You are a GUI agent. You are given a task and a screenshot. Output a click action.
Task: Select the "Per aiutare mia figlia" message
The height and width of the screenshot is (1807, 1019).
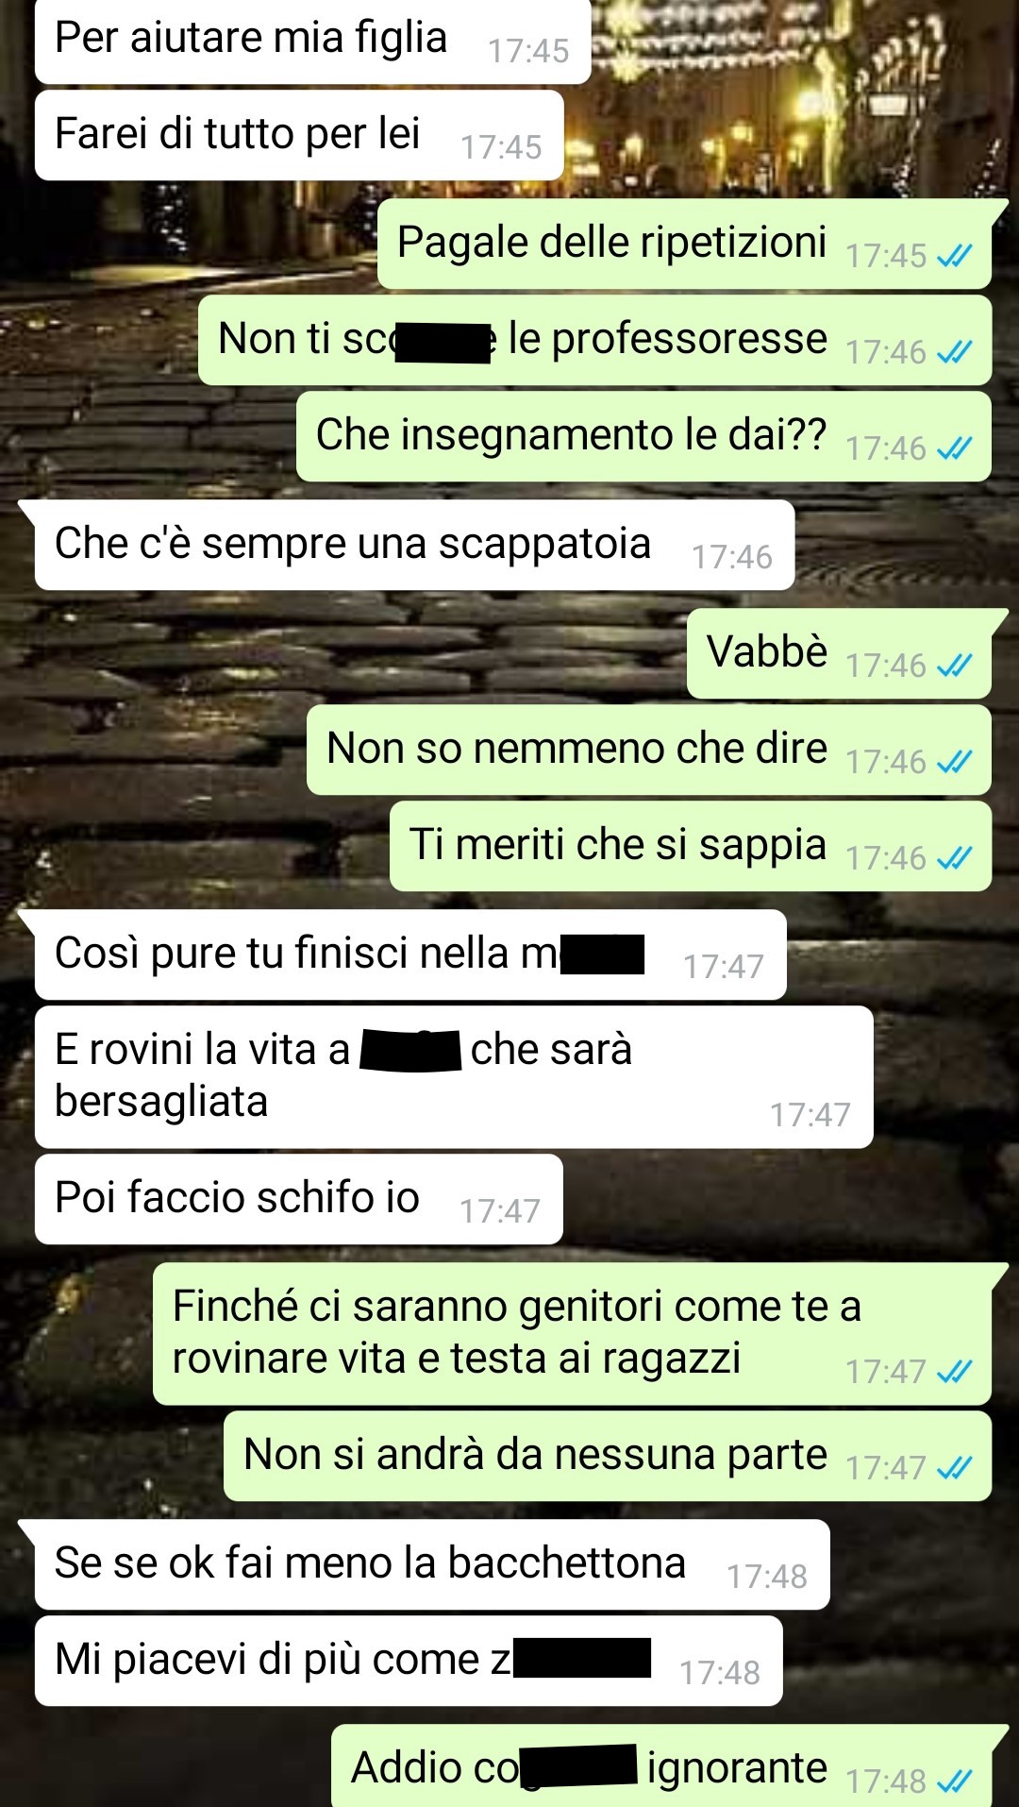(312, 41)
